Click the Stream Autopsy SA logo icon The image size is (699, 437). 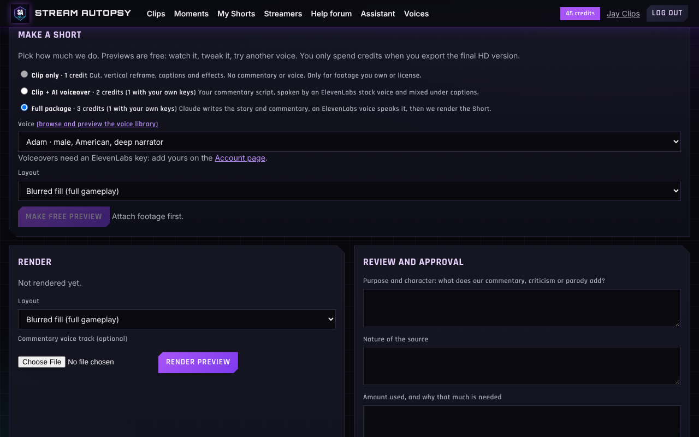(20, 13)
